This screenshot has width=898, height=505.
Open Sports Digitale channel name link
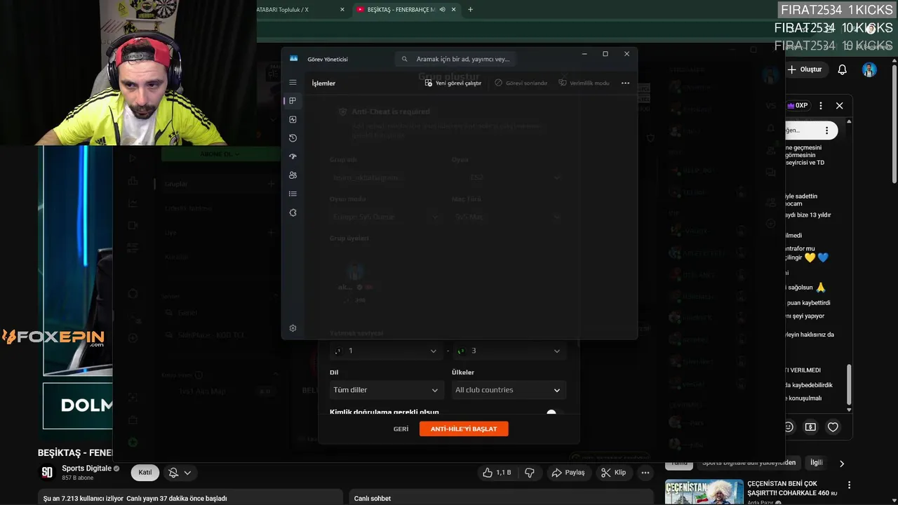87,469
